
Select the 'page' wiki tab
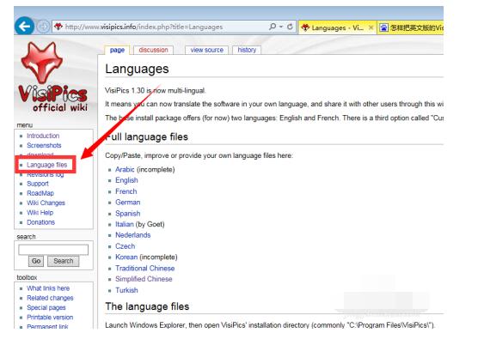[x=117, y=50]
